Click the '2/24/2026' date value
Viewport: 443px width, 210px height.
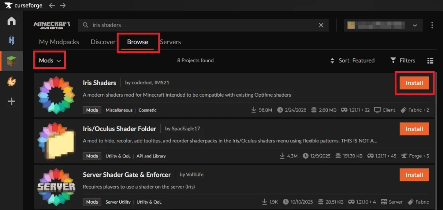click(x=295, y=110)
